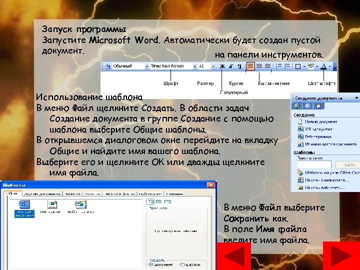Select the шаблон radio button under Создать
The height and width of the screenshot is (270, 360).
[182, 264]
